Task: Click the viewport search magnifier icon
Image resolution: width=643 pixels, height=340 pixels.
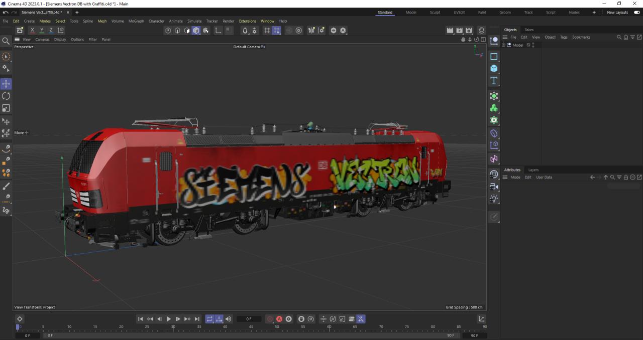Action: coord(6,41)
